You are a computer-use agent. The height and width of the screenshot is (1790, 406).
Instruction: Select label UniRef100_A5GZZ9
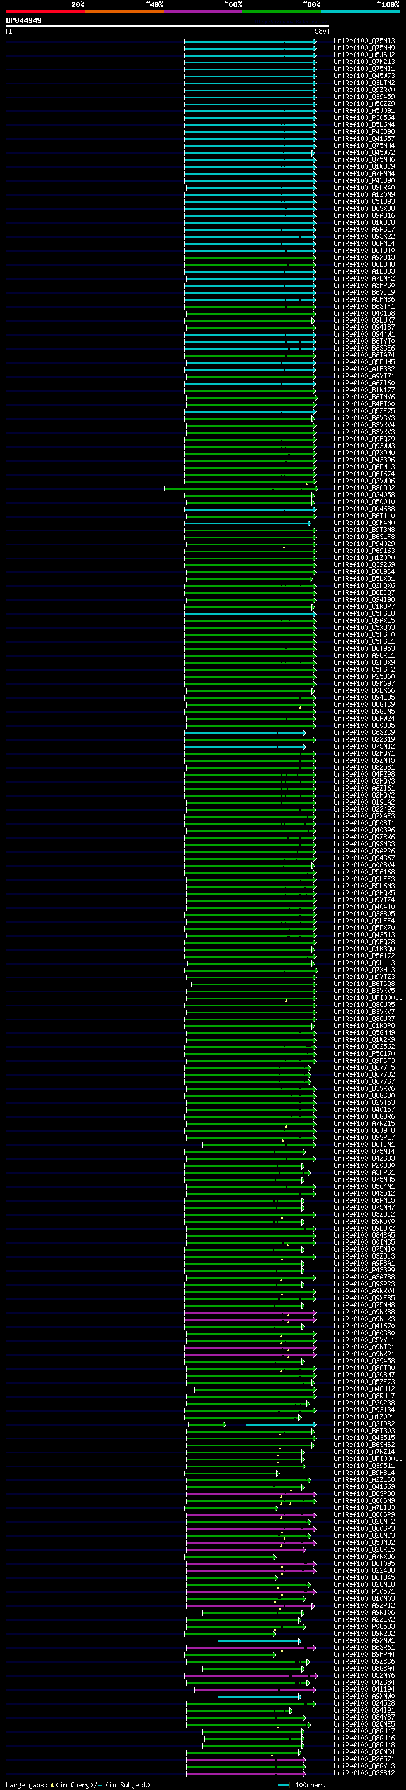(364, 104)
